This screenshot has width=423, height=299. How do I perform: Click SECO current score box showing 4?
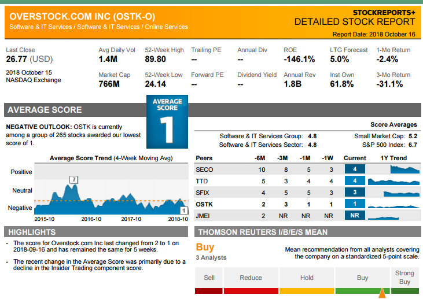click(x=355, y=169)
